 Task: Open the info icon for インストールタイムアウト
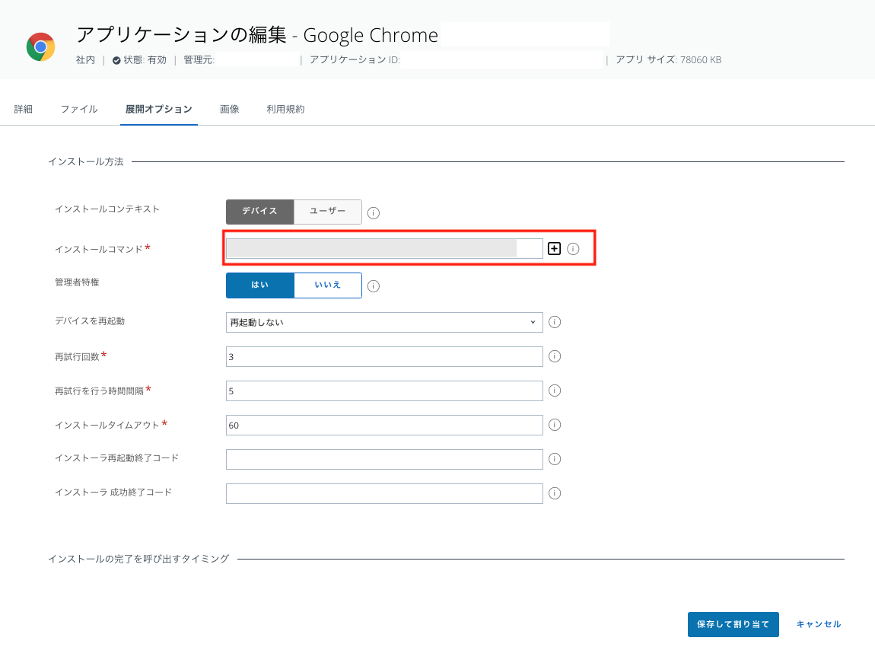point(554,425)
